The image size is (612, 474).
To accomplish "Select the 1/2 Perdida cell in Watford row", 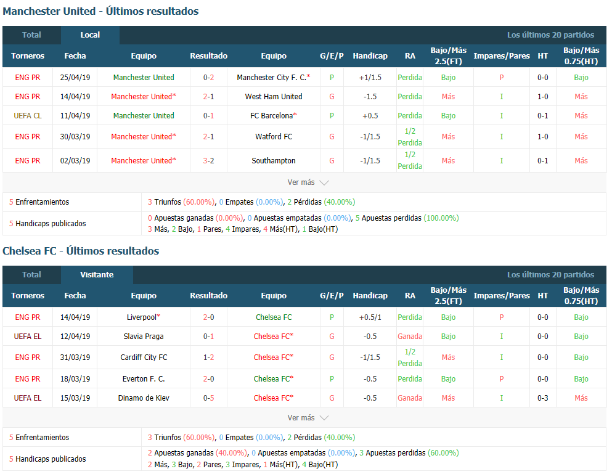I will tap(410, 137).
